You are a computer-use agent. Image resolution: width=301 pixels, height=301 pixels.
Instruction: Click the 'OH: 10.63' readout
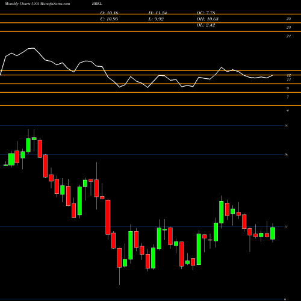point(207,19)
